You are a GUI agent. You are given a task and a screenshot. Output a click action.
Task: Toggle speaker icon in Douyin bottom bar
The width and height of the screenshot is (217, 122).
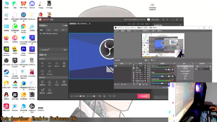coord(88,96)
